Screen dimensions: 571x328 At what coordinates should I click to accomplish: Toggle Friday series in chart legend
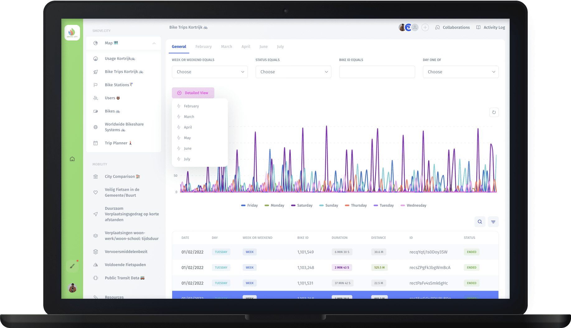coord(249,205)
